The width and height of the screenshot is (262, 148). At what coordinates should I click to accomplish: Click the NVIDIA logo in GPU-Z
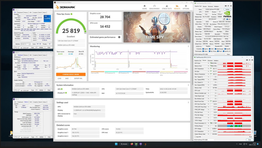tap(227, 14)
